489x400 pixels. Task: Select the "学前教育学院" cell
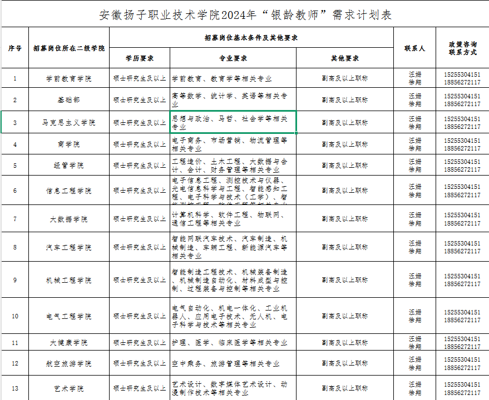coord(69,78)
